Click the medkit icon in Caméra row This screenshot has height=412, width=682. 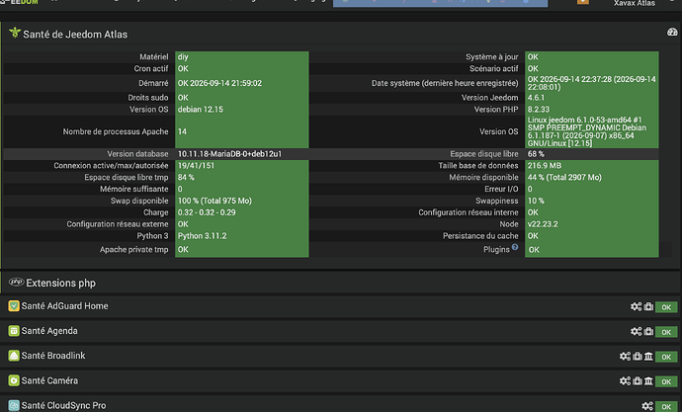tap(638, 381)
